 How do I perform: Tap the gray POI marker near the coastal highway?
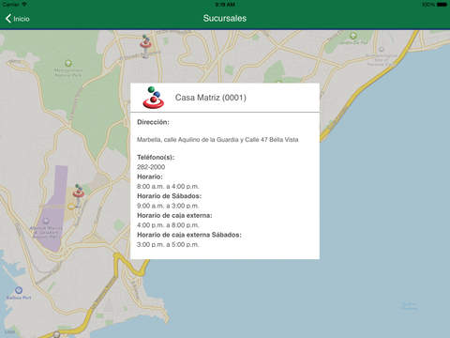tap(382, 50)
